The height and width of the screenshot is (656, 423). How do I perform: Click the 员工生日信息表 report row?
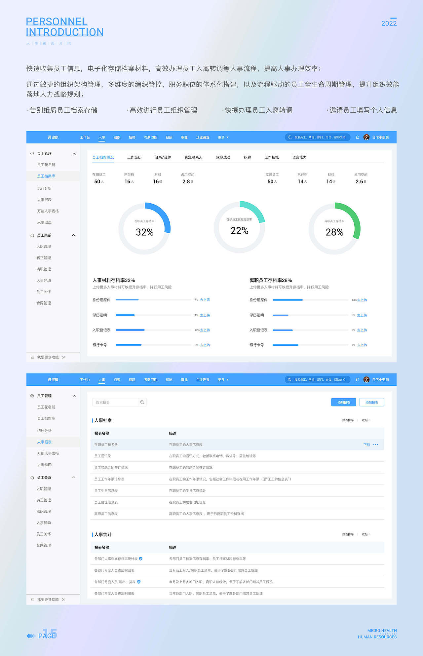(237, 491)
